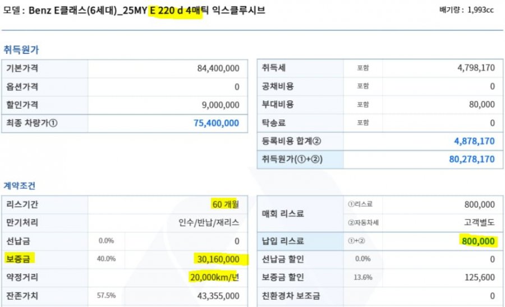The width and height of the screenshot is (505, 307).
Task: Click the 취득원가 total 80,278,170
Action: click(x=472, y=159)
